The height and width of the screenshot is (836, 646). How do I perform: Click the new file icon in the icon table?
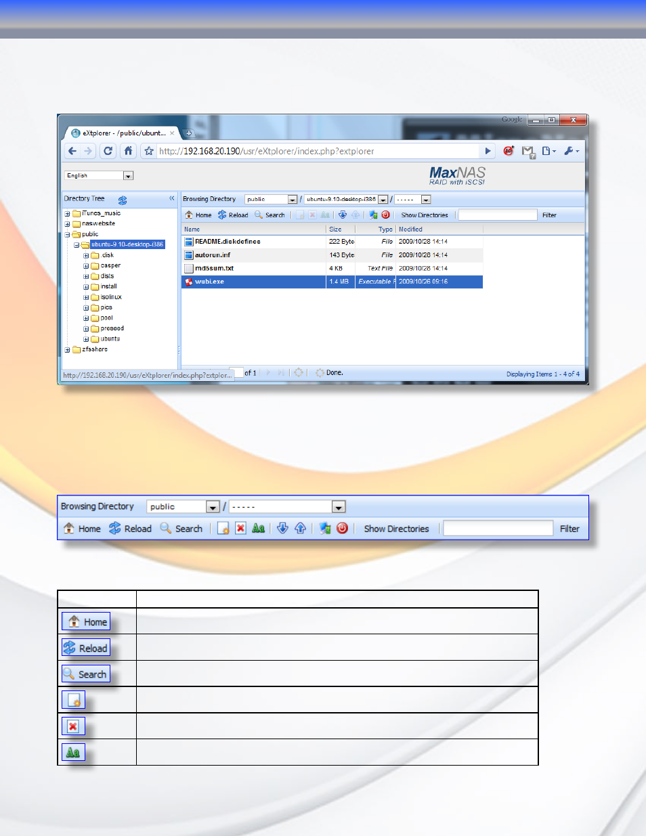pyautogui.click(x=74, y=700)
